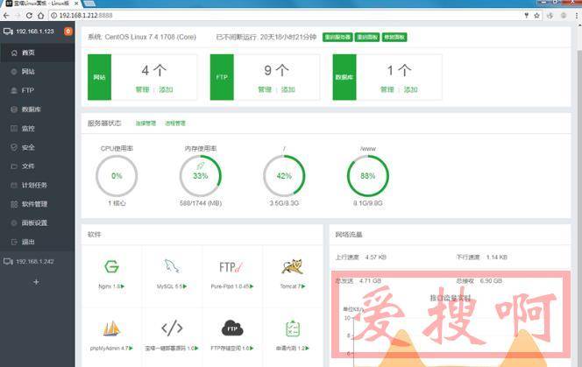
Task: Click the 重启服务器 green button
Action: click(x=337, y=38)
